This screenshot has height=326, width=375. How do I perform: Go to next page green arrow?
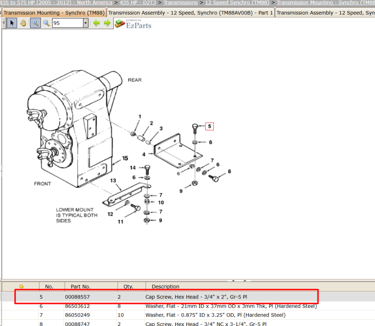[107, 23]
